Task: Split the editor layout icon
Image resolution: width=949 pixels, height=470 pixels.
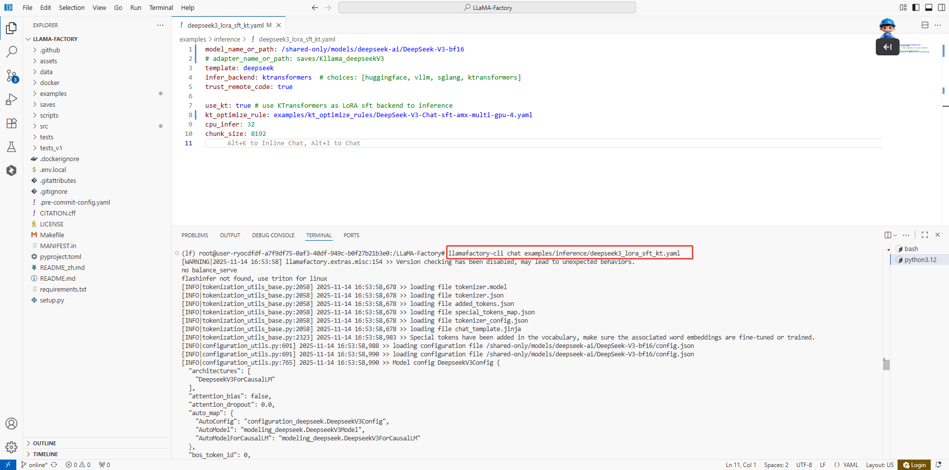Action: tap(925, 25)
